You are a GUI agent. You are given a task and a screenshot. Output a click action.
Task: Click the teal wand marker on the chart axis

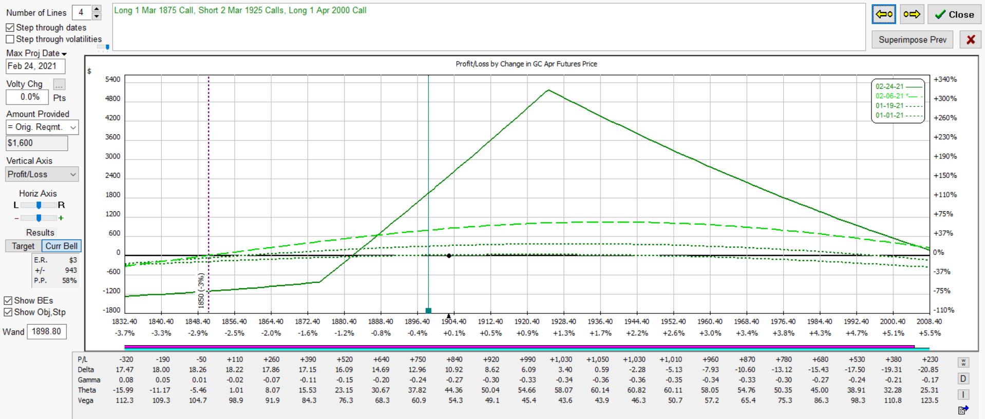(x=428, y=310)
